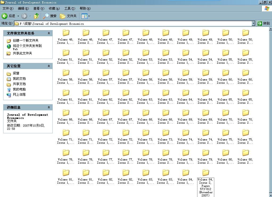Click the Back (后退) arrow button

pyautogui.click(x=5, y=16)
